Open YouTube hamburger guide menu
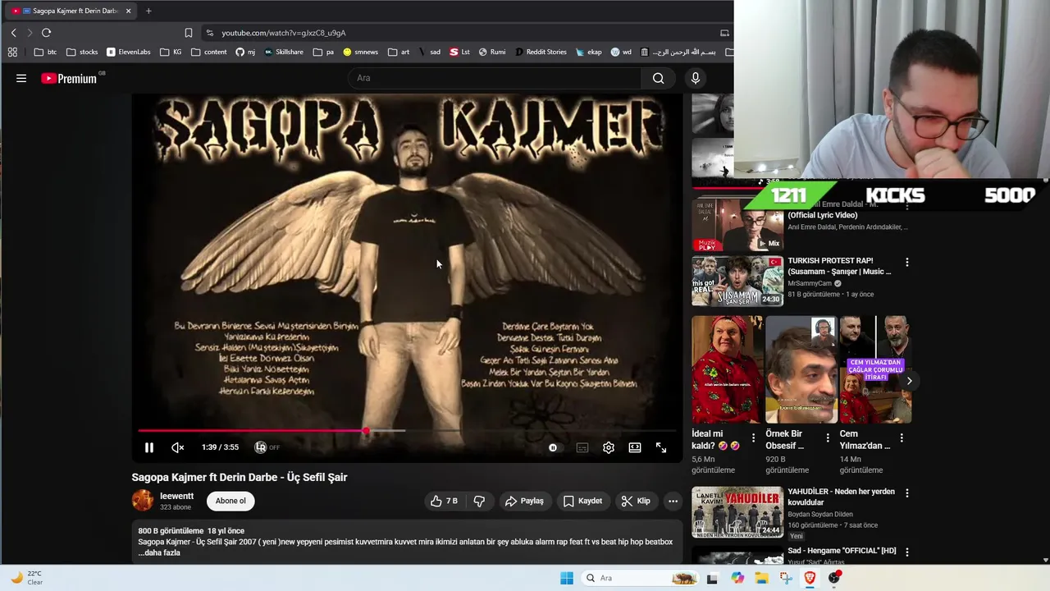This screenshot has height=591, width=1050. (21, 78)
